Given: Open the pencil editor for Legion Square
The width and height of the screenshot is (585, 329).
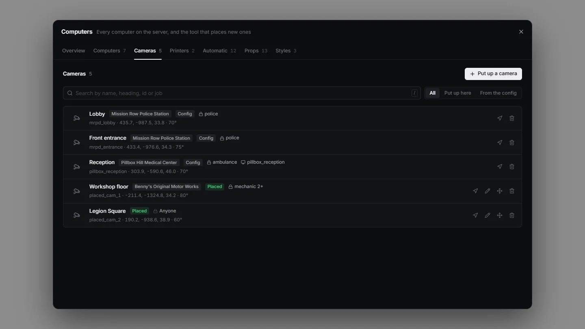Looking at the screenshot, I should (487, 215).
